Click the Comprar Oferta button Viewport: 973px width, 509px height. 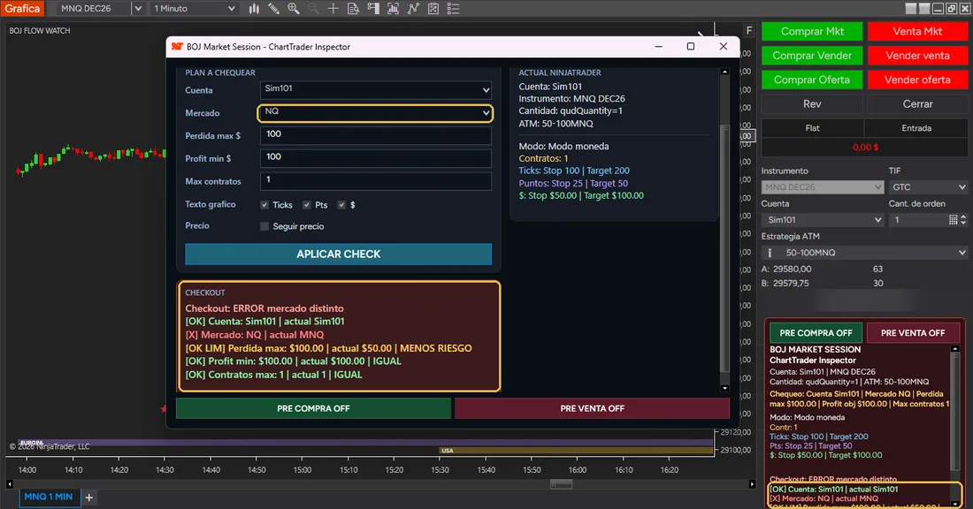[812, 80]
